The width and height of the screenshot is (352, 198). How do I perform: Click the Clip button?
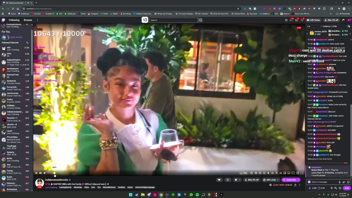(243, 173)
